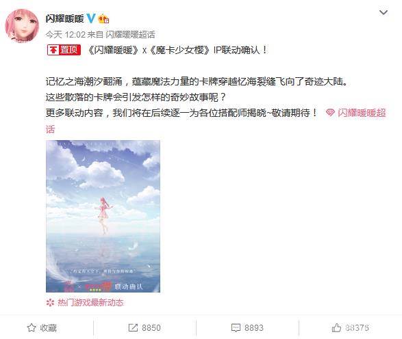Click the repost count 8850
Screen dimensions: 402x339
151,328
